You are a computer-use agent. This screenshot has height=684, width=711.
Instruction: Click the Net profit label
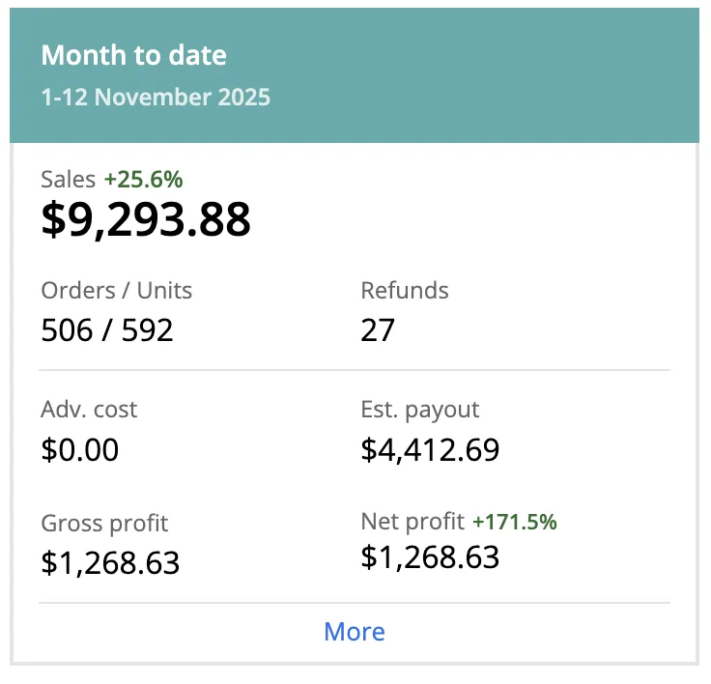(x=412, y=522)
